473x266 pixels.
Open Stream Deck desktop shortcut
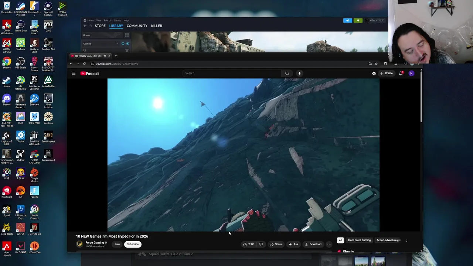[21, 26]
